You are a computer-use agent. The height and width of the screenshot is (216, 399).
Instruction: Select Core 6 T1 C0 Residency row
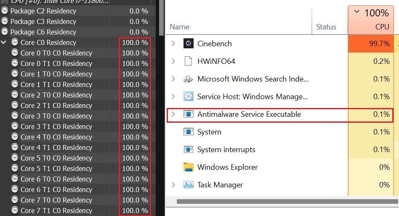click(78, 190)
